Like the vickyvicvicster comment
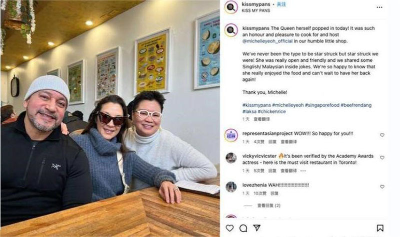400x237 pixels. (382, 158)
